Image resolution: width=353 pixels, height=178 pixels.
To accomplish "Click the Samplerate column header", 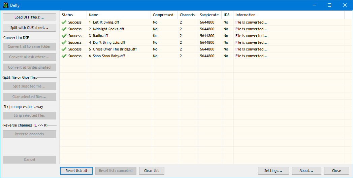I will 209,15.
